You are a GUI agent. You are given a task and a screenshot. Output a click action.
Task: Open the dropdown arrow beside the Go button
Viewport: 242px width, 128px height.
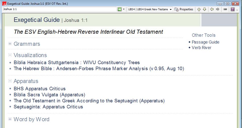click(124, 9)
